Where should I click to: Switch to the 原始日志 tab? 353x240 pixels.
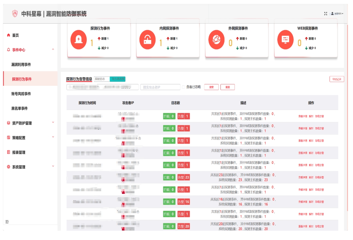click(99, 79)
